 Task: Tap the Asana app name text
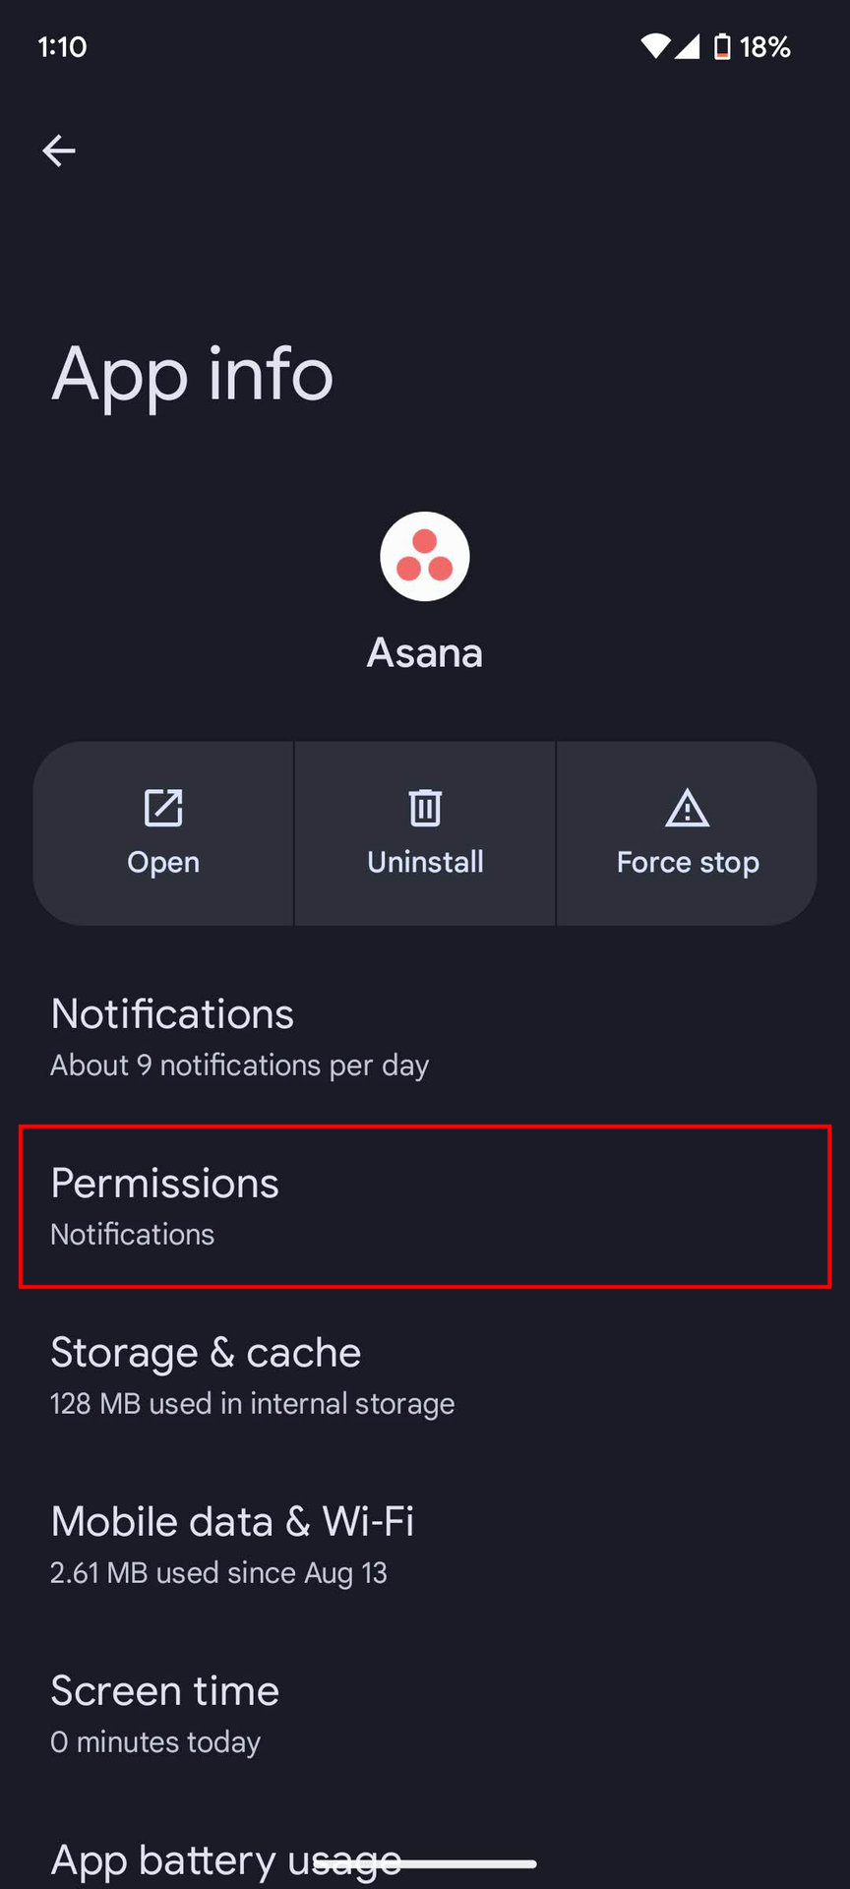click(x=425, y=653)
